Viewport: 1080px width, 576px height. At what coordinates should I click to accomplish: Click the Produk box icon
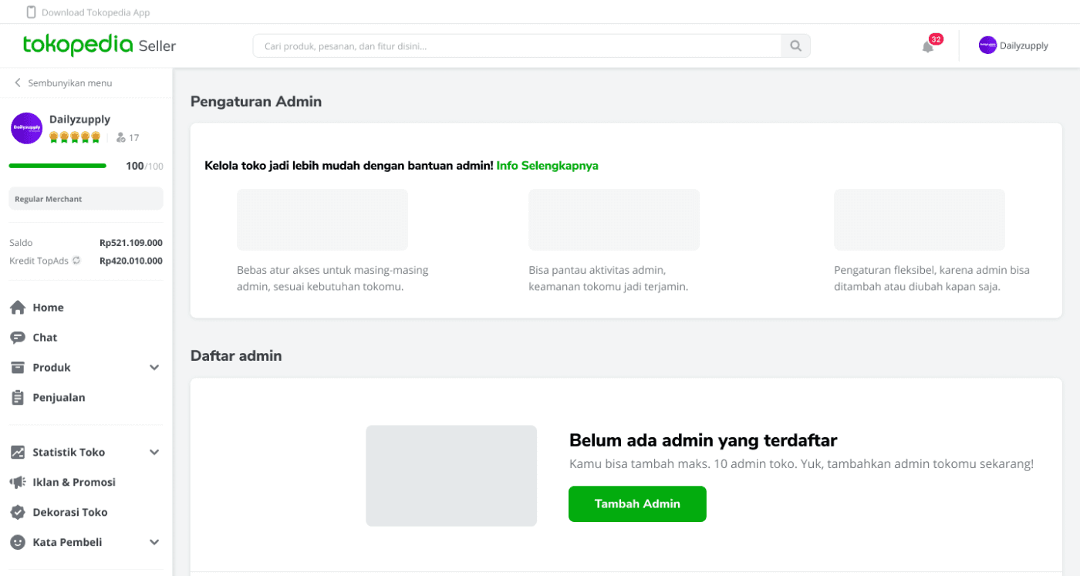coord(18,368)
